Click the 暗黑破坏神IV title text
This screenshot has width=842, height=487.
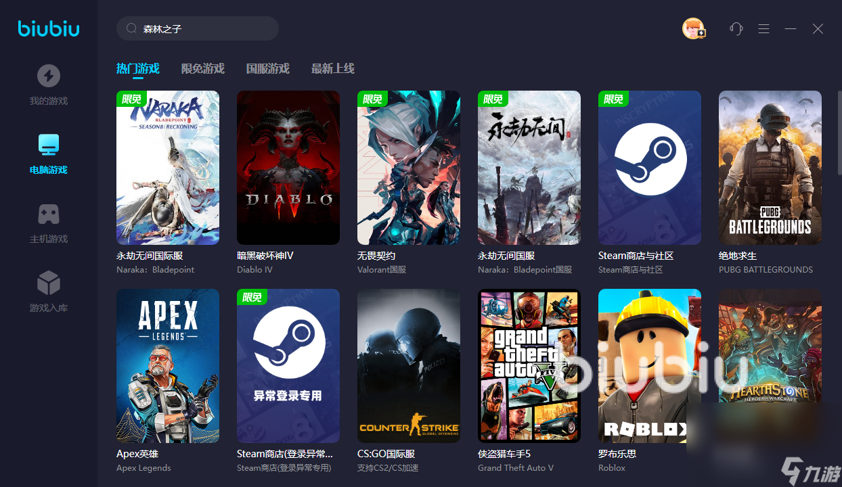(x=265, y=256)
